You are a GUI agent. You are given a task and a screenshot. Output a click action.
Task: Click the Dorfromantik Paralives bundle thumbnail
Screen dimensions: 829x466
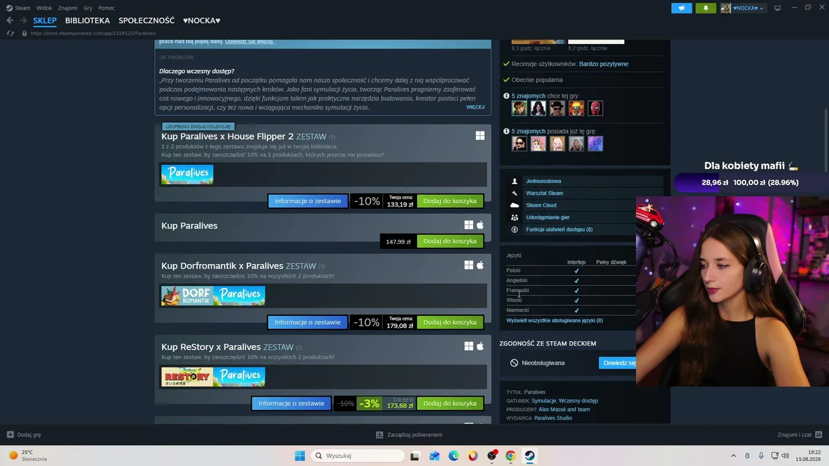point(213,296)
